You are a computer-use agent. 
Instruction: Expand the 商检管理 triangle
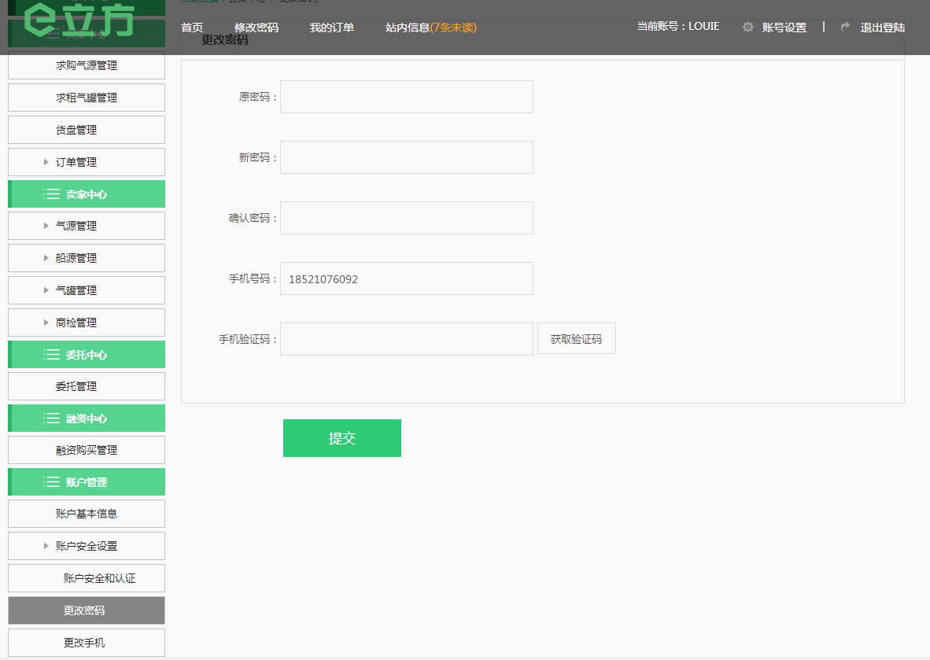click(x=46, y=323)
